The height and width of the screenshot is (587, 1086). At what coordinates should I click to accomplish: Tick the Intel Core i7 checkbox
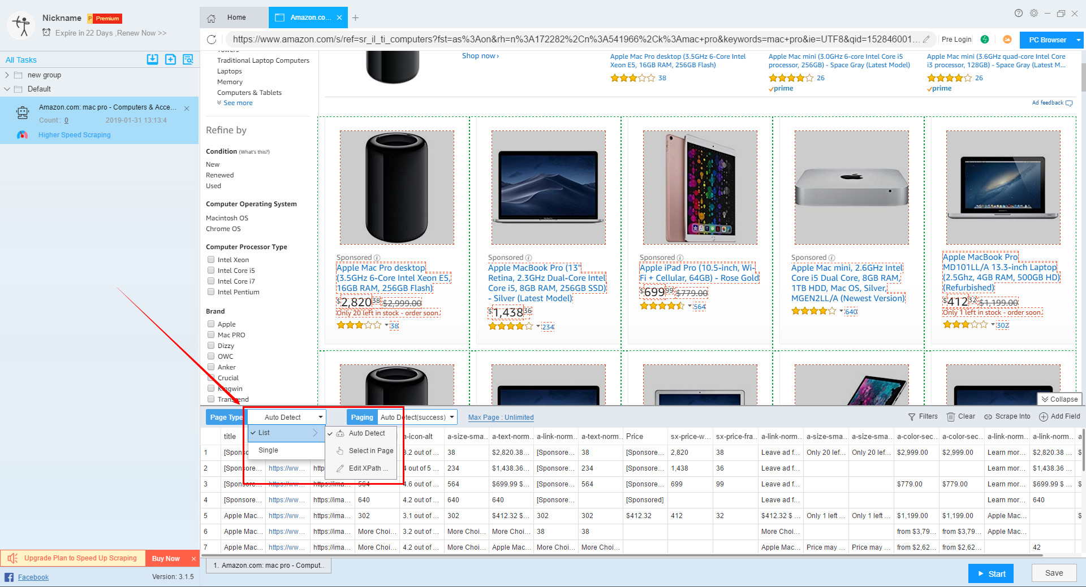[x=211, y=281]
